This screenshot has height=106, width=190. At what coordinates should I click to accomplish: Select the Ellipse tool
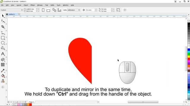pos(3,43)
